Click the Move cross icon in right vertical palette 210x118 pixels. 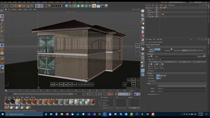[143, 54]
